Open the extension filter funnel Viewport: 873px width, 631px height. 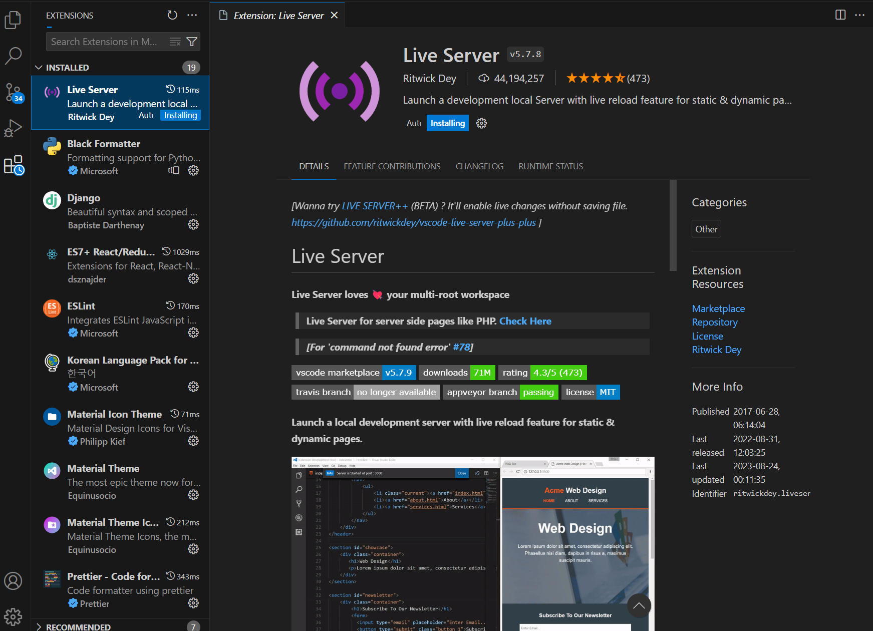[192, 42]
